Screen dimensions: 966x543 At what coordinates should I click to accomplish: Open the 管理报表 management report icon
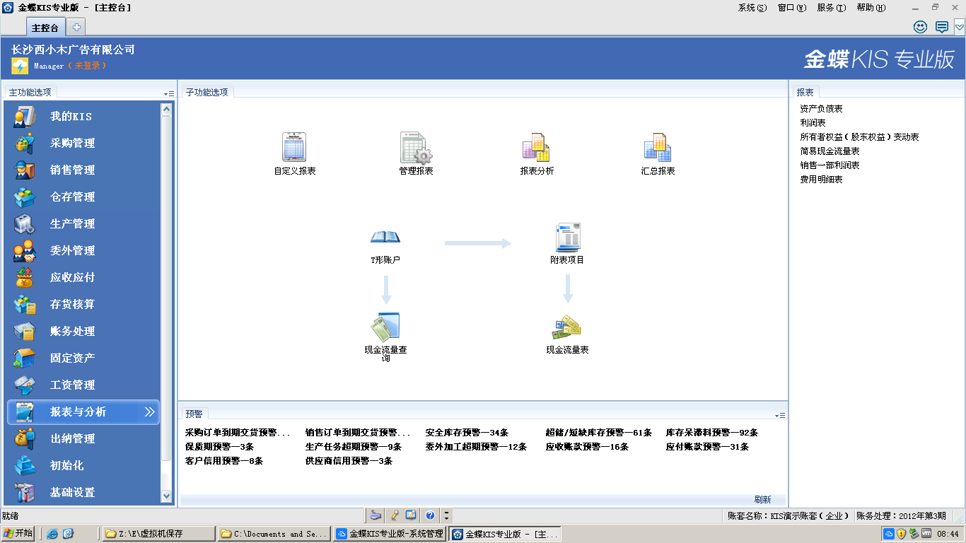pyautogui.click(x=416, y=148)
